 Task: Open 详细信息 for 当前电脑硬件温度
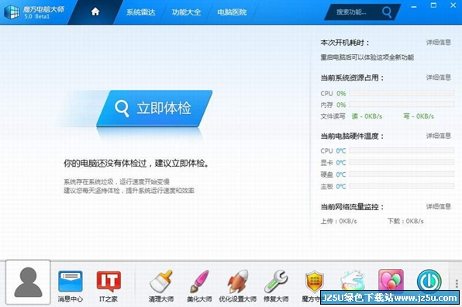(439, 136)
